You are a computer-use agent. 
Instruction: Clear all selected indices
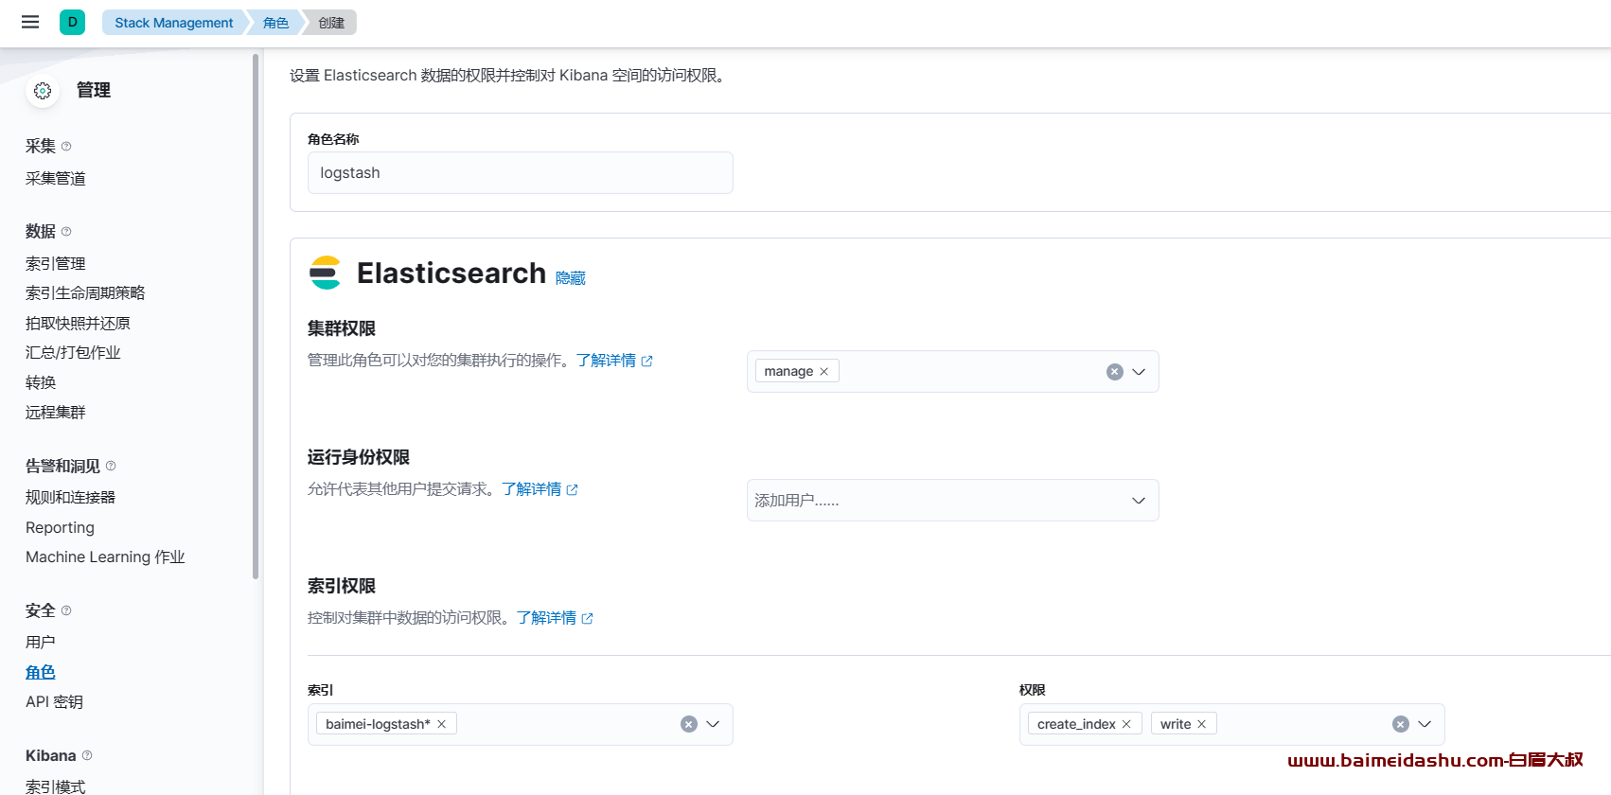[688, 724]
